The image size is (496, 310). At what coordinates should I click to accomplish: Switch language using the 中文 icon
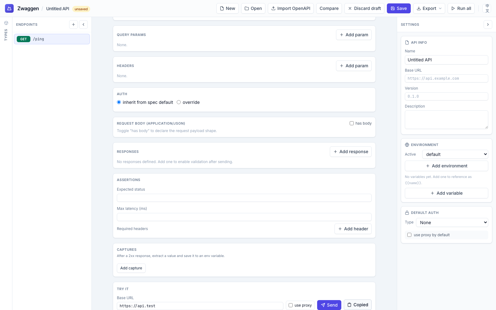click(487, 8)
